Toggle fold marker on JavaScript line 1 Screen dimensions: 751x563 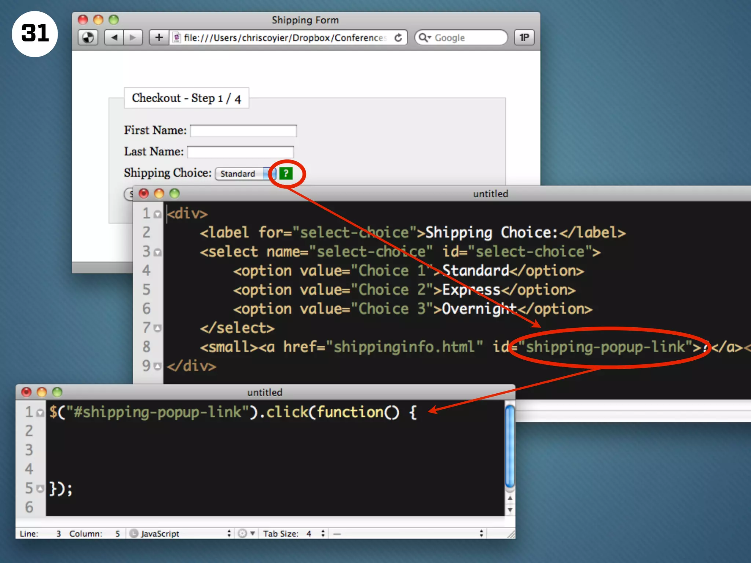click(40, 413)
